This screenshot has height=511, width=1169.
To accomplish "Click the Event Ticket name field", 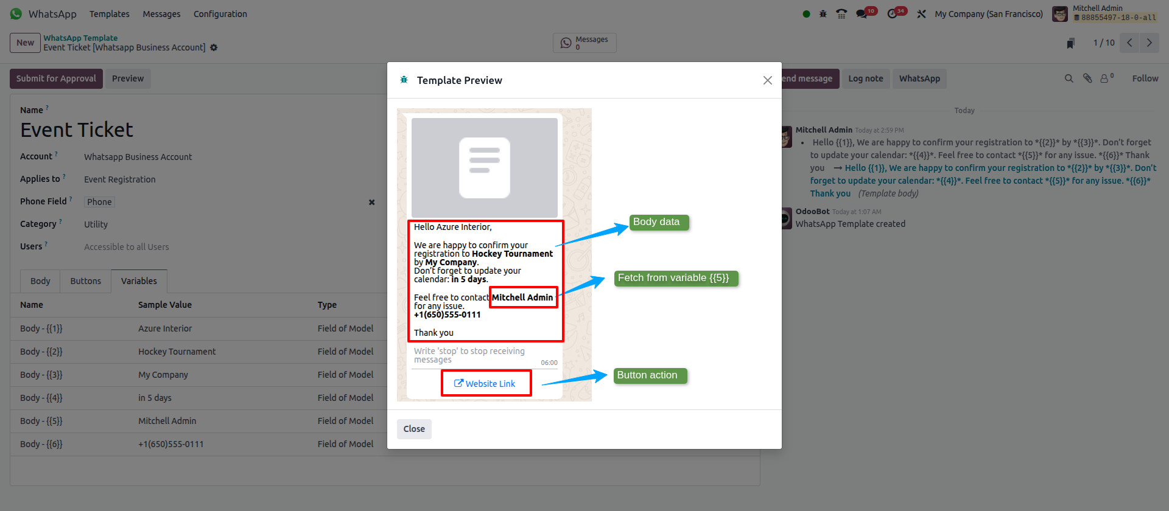I will click(x=77, y=130).
